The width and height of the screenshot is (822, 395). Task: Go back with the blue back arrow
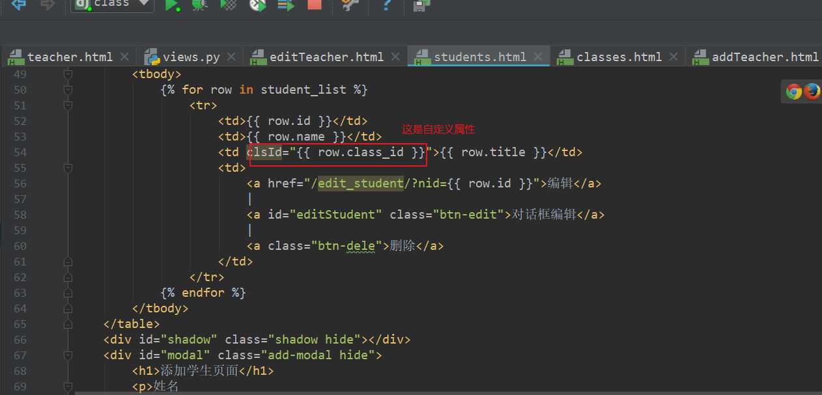[x=19, y=5]
